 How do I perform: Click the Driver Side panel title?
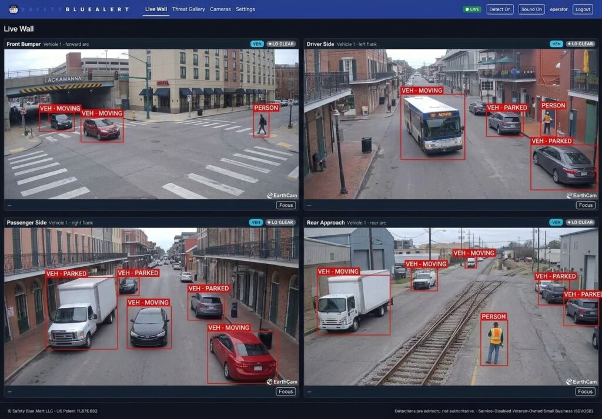click(320, 44)
